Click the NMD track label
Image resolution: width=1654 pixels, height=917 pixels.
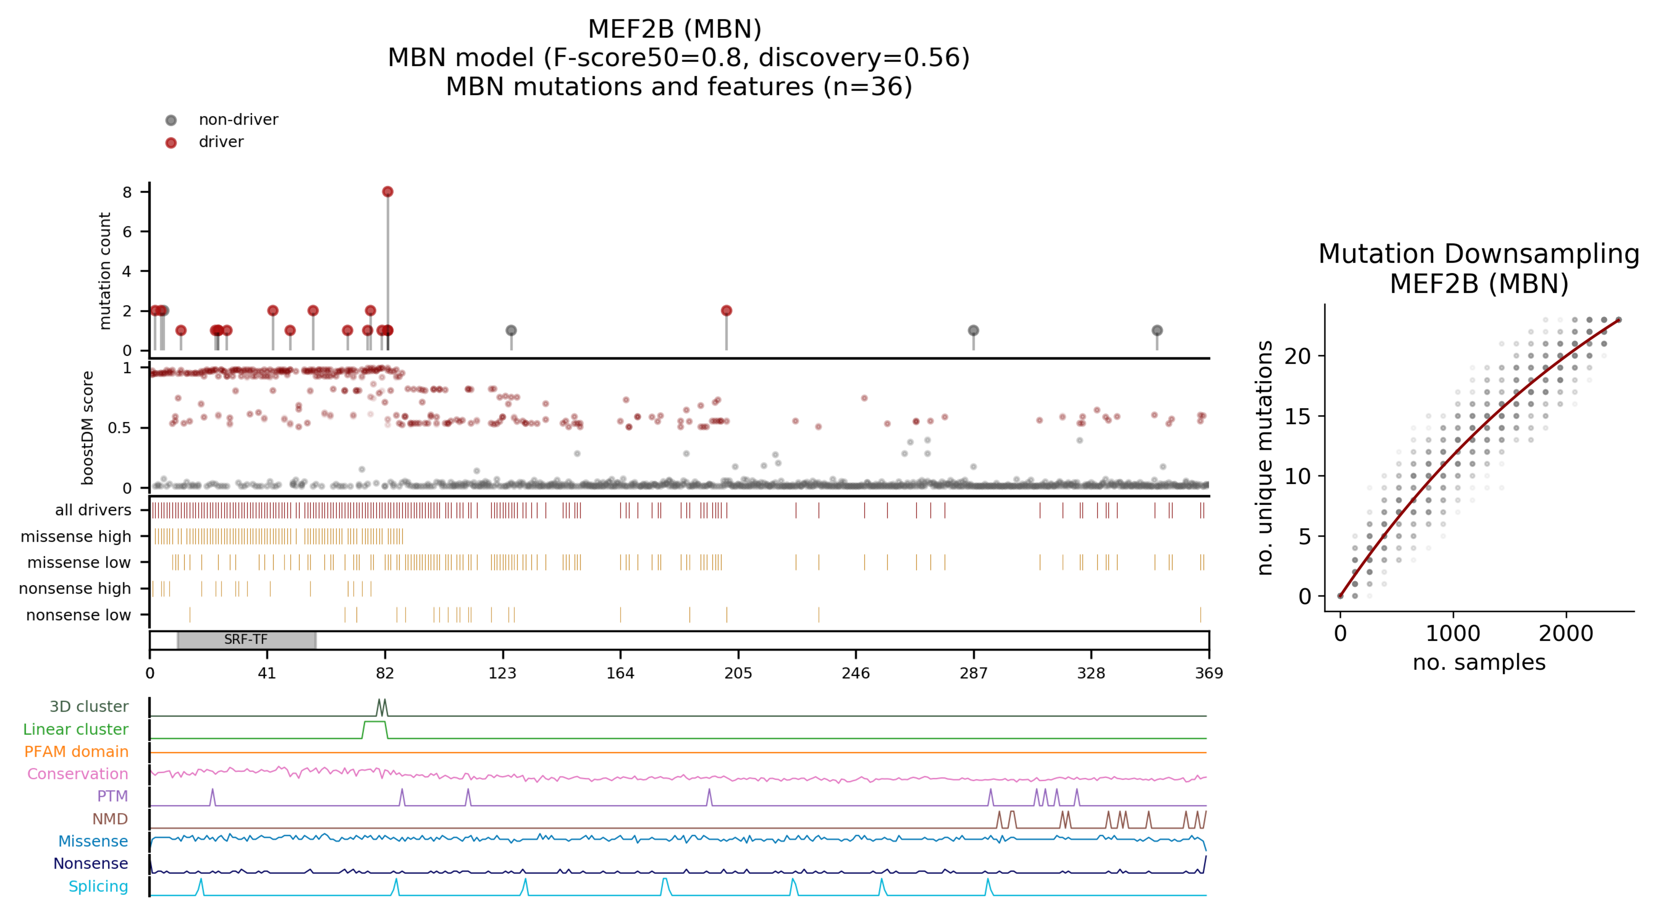[110, 819]
